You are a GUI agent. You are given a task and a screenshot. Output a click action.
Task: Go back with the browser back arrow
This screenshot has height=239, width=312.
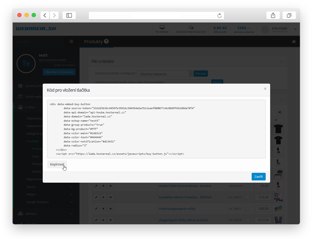coord(45,15)
